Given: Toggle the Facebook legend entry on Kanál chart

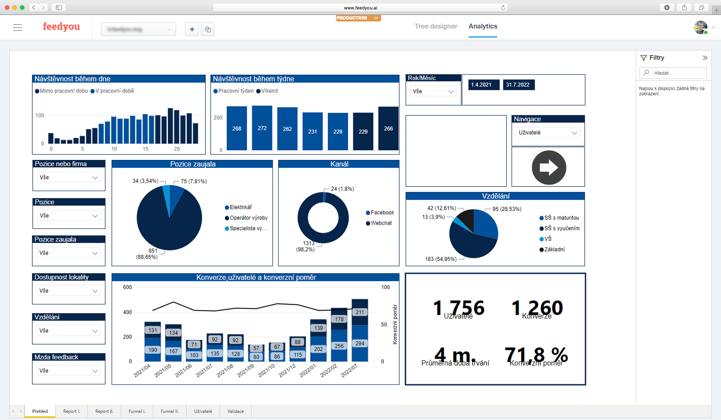Looking at the screenshot, I should tap(380, 212).
